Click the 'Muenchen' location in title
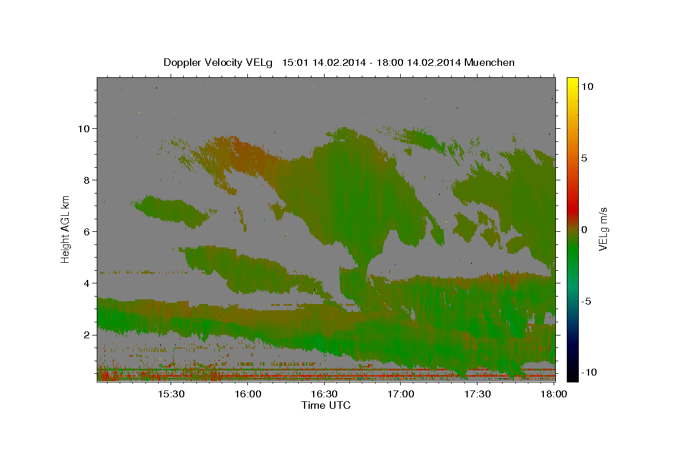Screen dimensions: 687x458 pyautogui.click(x=489, y=62)
